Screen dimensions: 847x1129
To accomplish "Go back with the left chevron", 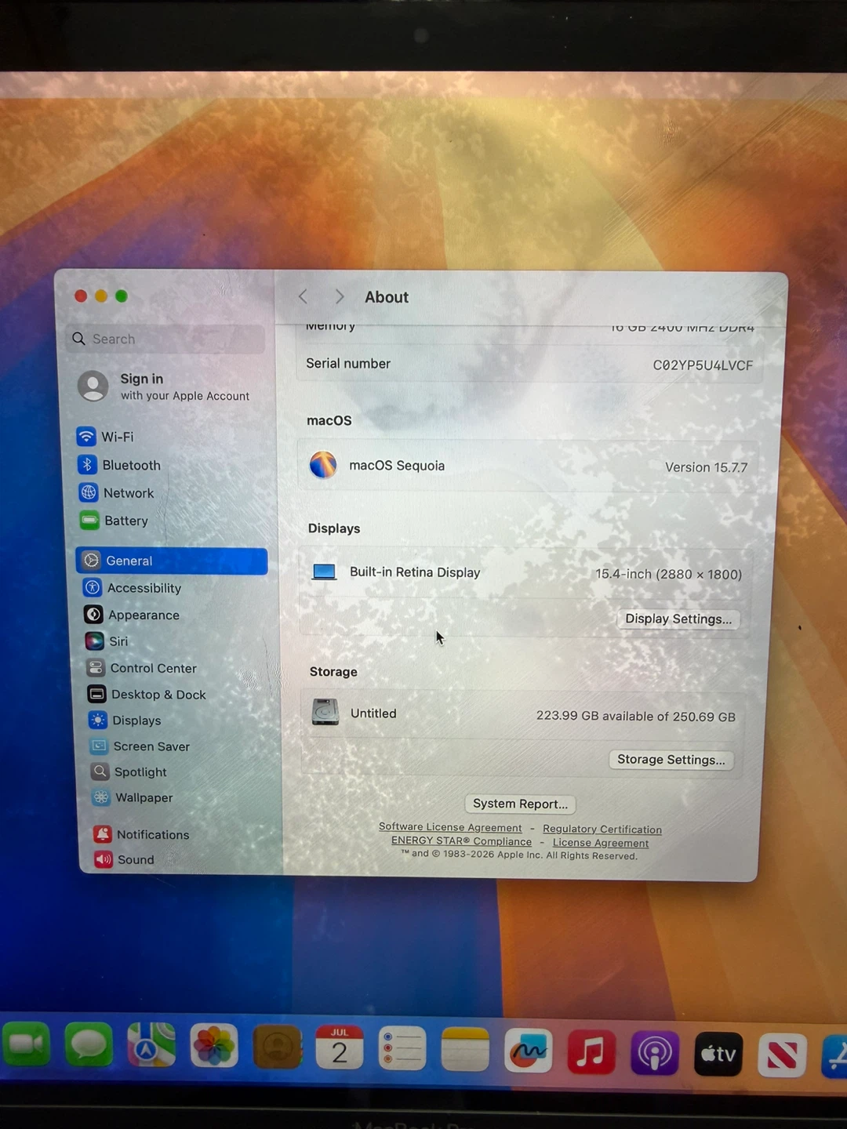I will 304,296.
